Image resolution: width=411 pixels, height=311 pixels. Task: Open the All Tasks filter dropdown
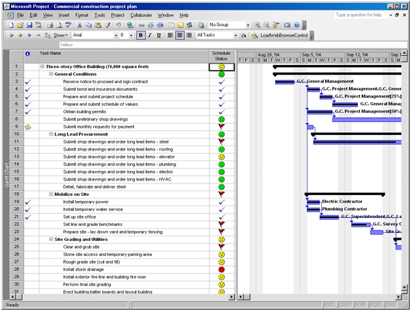coord(235,35)
